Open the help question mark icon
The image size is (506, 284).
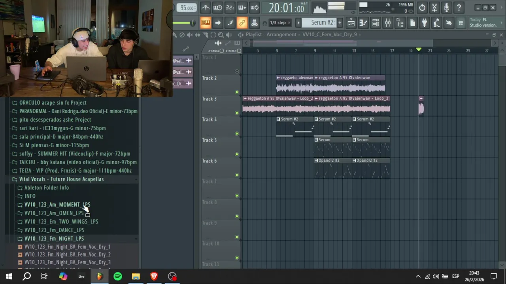pos(459,7)
